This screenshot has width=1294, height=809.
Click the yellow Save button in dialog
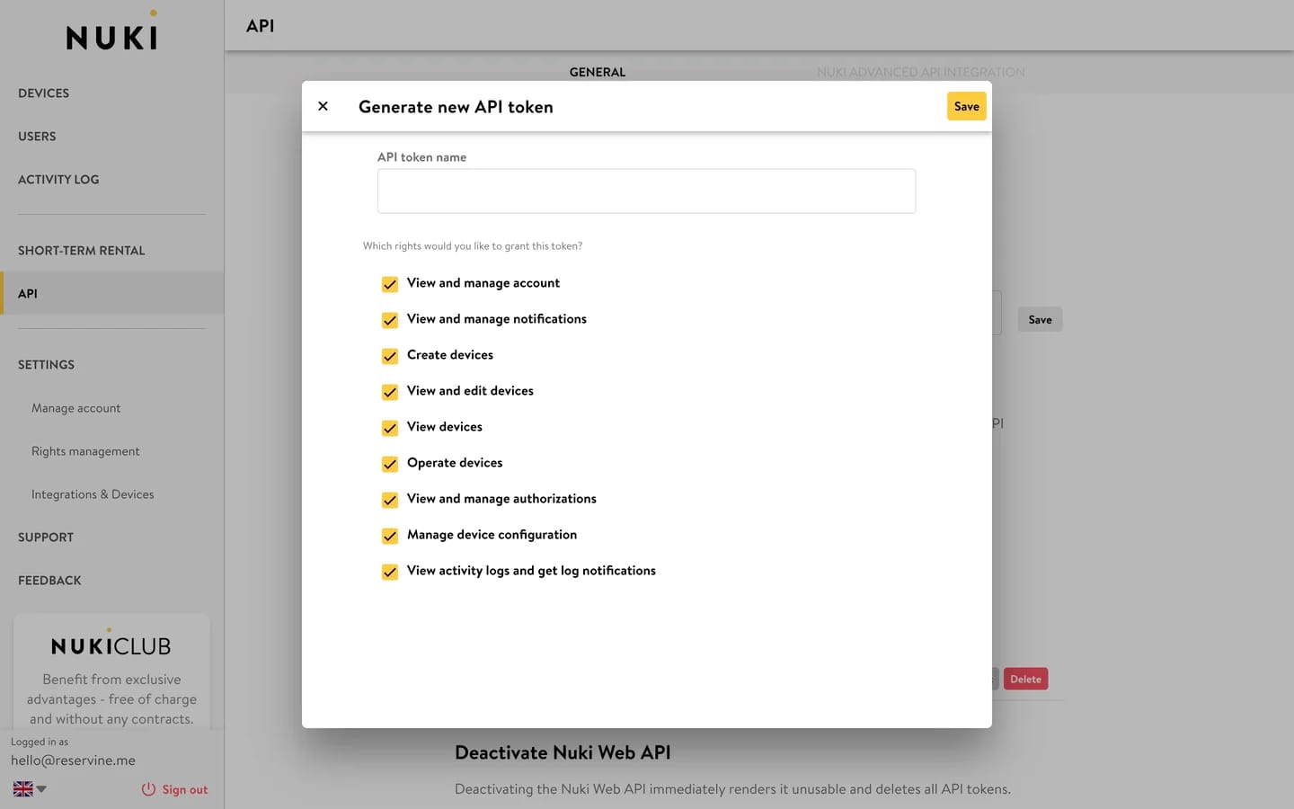point(966,106)
